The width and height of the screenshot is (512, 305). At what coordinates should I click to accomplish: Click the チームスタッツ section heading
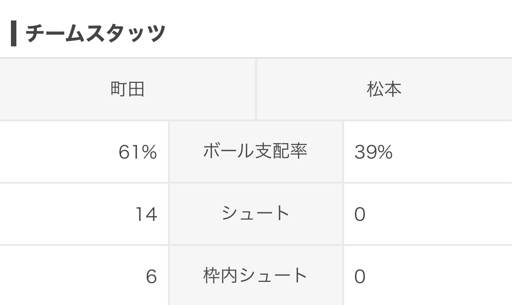[95, 34]
